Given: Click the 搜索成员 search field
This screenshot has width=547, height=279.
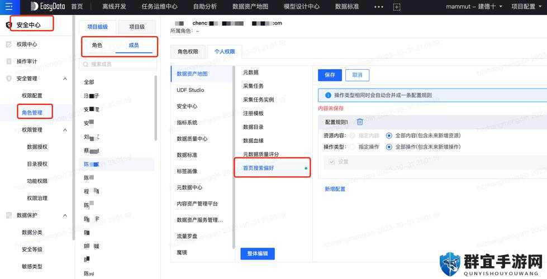Looking at the screenshot, I should tap(118, 64).
